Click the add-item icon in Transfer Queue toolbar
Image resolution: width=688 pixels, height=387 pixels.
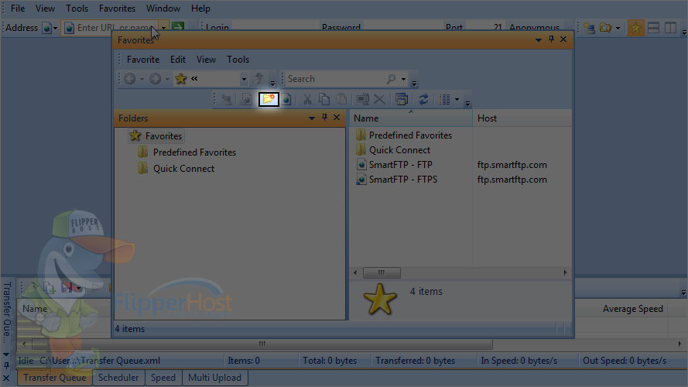tap(49, 288)
